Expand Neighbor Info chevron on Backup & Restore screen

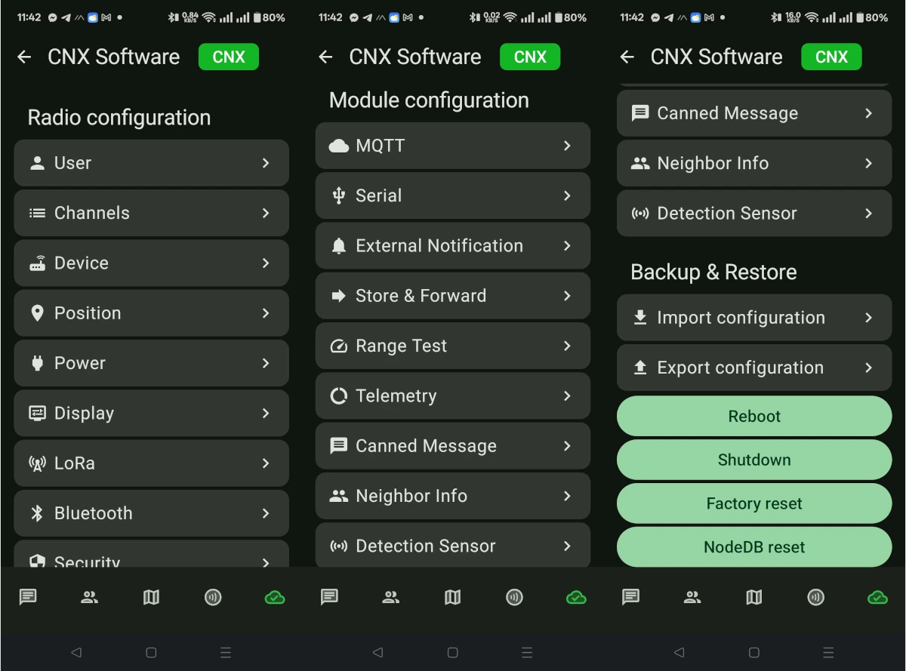click(x=868, y=163)
